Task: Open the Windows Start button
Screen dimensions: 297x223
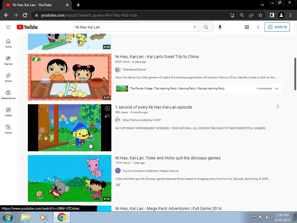Action: [x=7, y=217]
